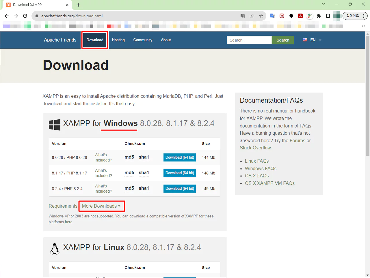The height and width of the screenshot is (278, 370).
Task: Open the Hosting nav item
Action: 118,40
